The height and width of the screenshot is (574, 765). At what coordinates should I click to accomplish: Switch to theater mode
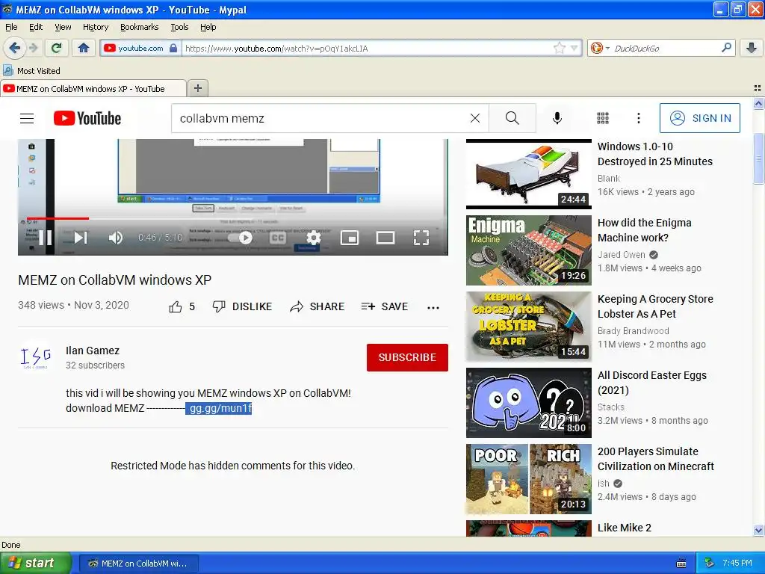(x=385, y=238)
